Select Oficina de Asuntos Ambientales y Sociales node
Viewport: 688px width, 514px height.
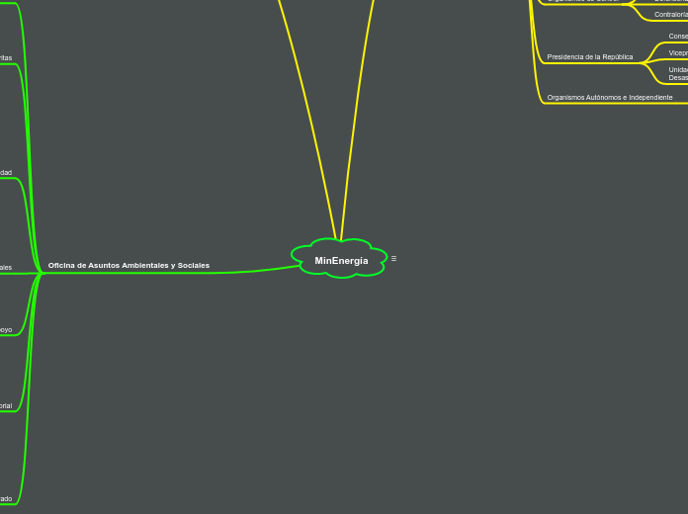(129, 266)
